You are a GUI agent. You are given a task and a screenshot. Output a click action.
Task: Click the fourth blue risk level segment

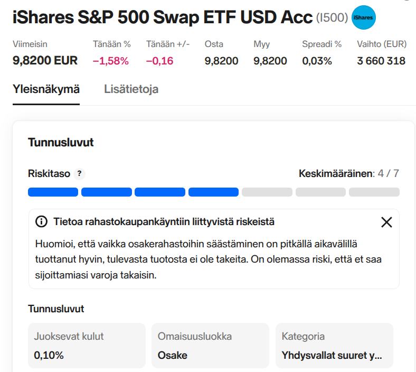tap(213, 192)
